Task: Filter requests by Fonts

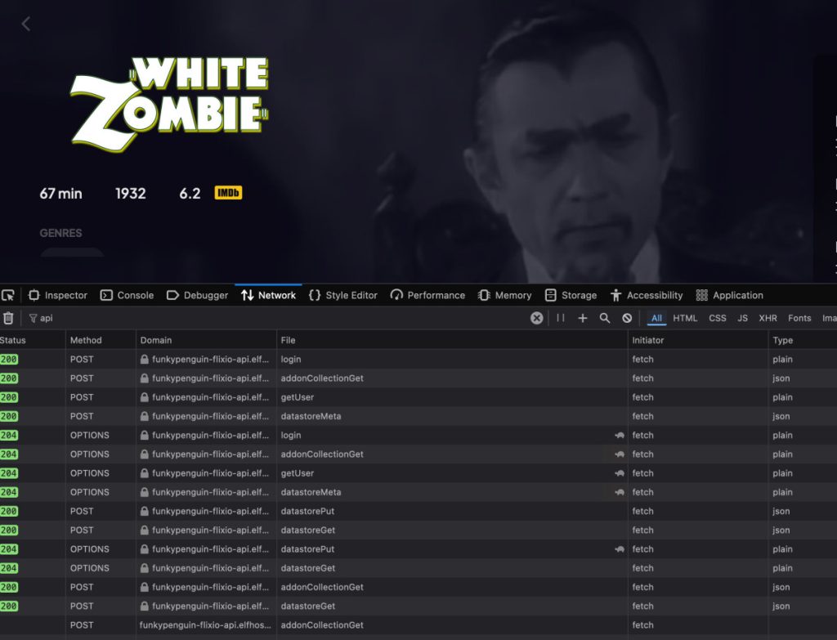Action: [x=799, y=318]
